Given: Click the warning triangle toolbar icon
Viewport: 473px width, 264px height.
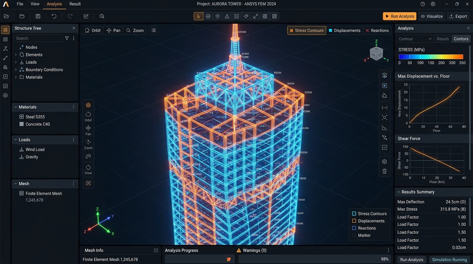Looking at the screenshot, I should click(x=227, y=16).
